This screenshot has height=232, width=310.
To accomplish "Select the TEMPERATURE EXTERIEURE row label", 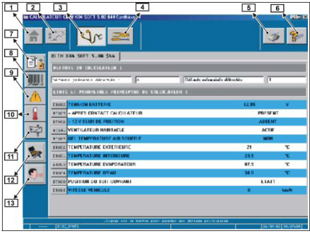I will 100,147.
